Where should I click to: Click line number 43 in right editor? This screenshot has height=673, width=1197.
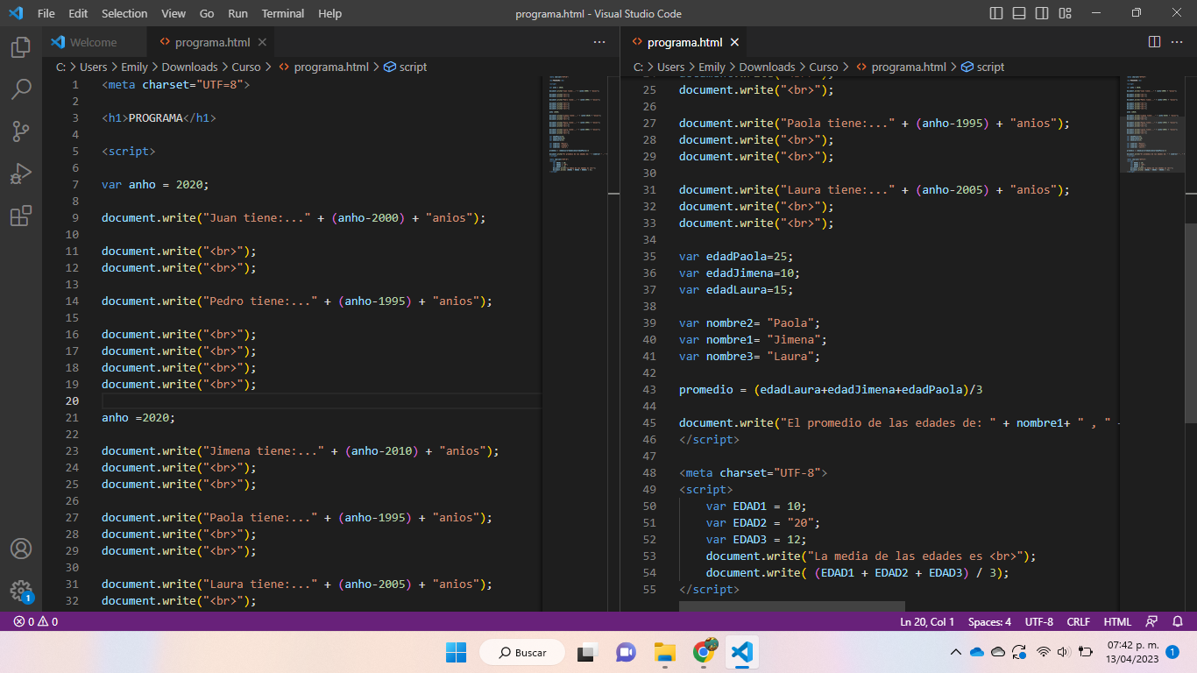[x=648, y=389]
